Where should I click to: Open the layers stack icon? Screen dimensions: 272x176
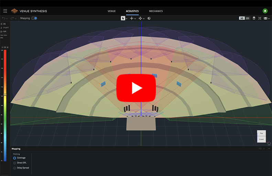254,18
